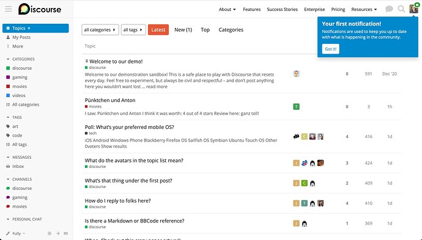Open 'How do I reply to folks here?' topic
The height and width of the screenshot is (240, 422).
118,201
